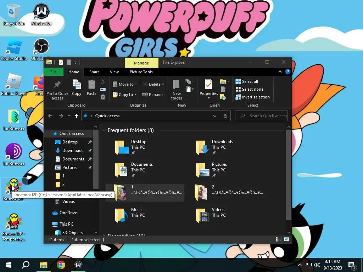This screenshot has width=363, height=272.
Task: Click the Edit icon in Open group
Action: click(x=223, y=89)
